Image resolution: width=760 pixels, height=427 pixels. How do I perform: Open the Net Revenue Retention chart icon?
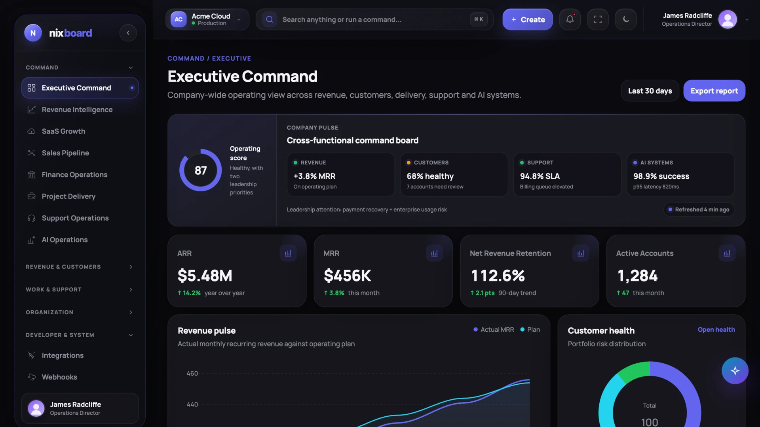pos(581,253)
